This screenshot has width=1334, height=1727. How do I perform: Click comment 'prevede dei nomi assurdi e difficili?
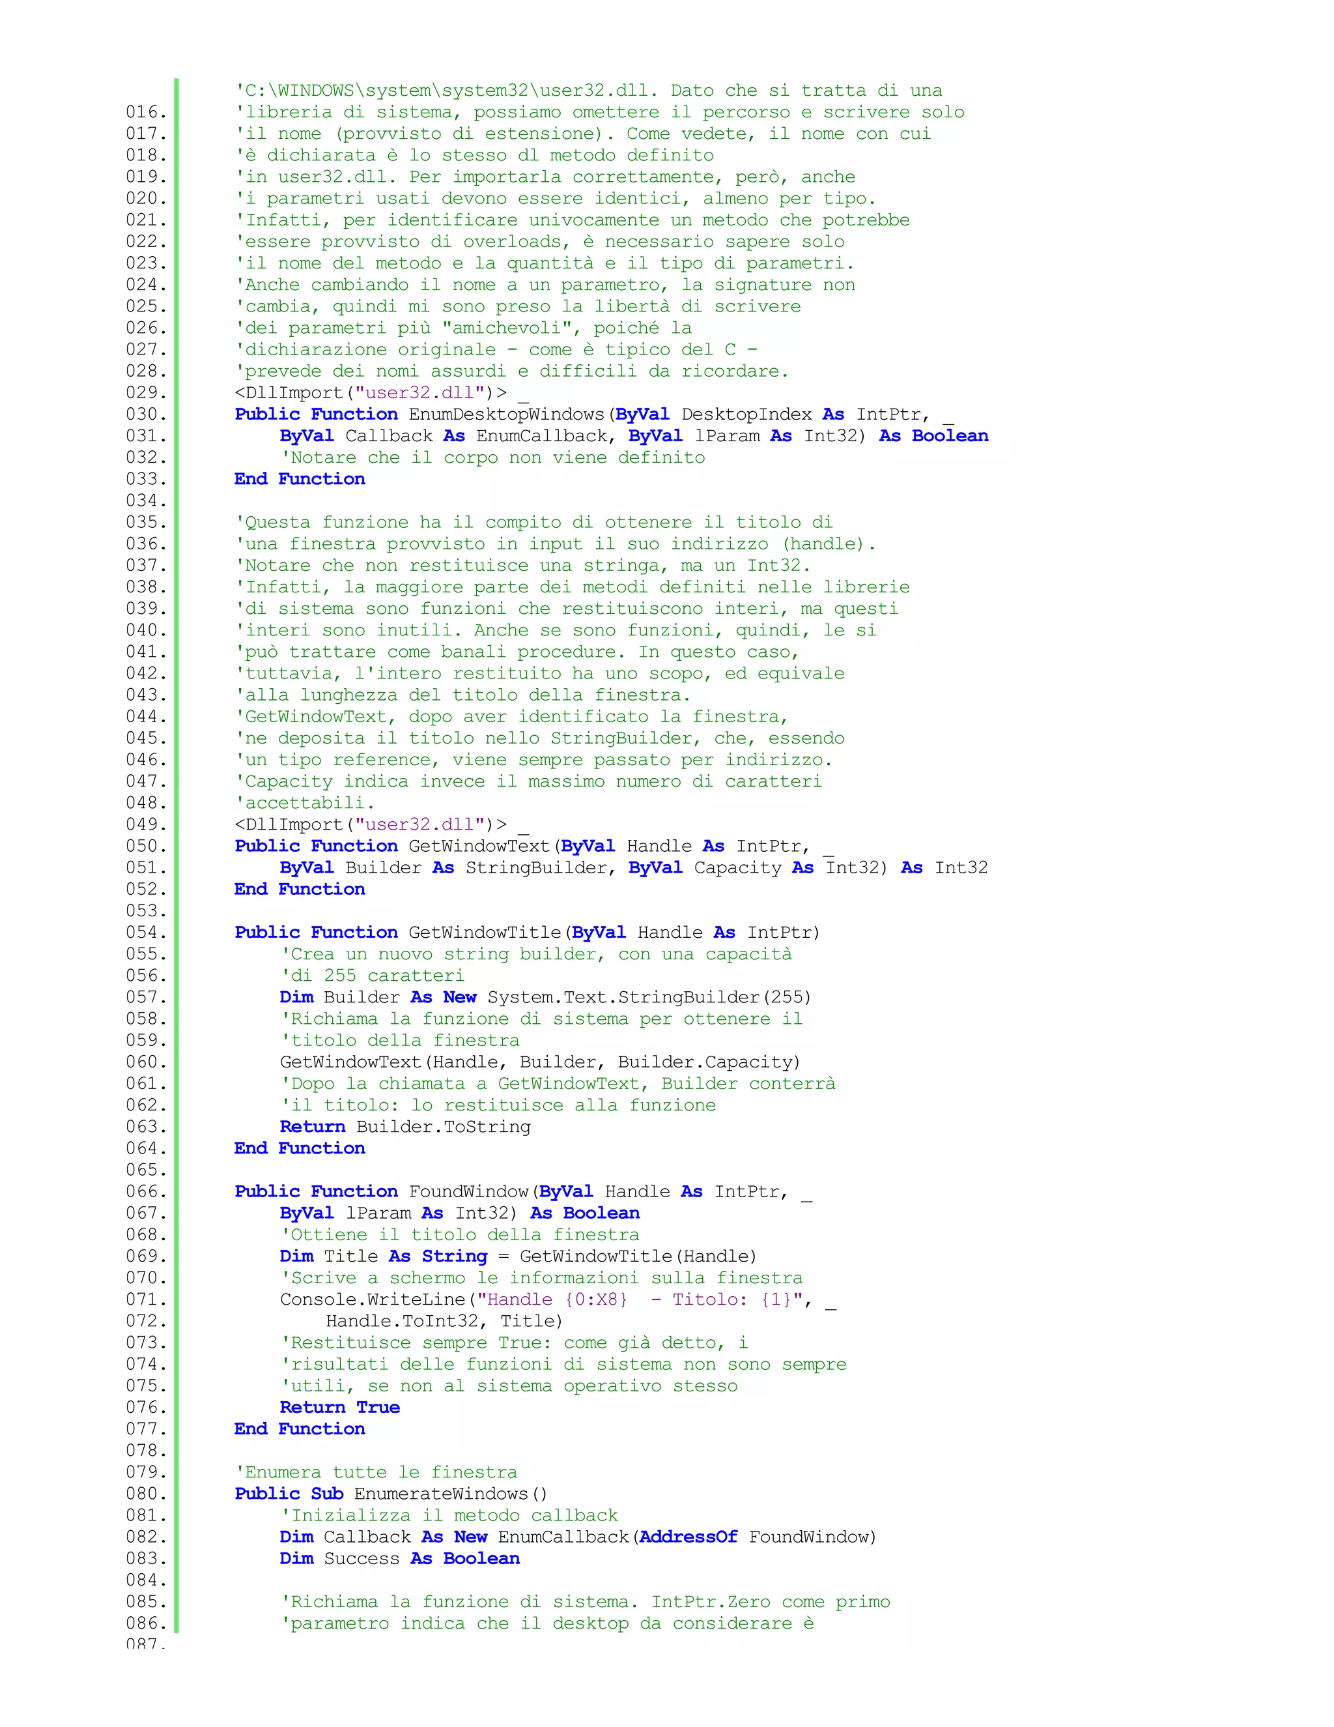(x=512, y=371)
